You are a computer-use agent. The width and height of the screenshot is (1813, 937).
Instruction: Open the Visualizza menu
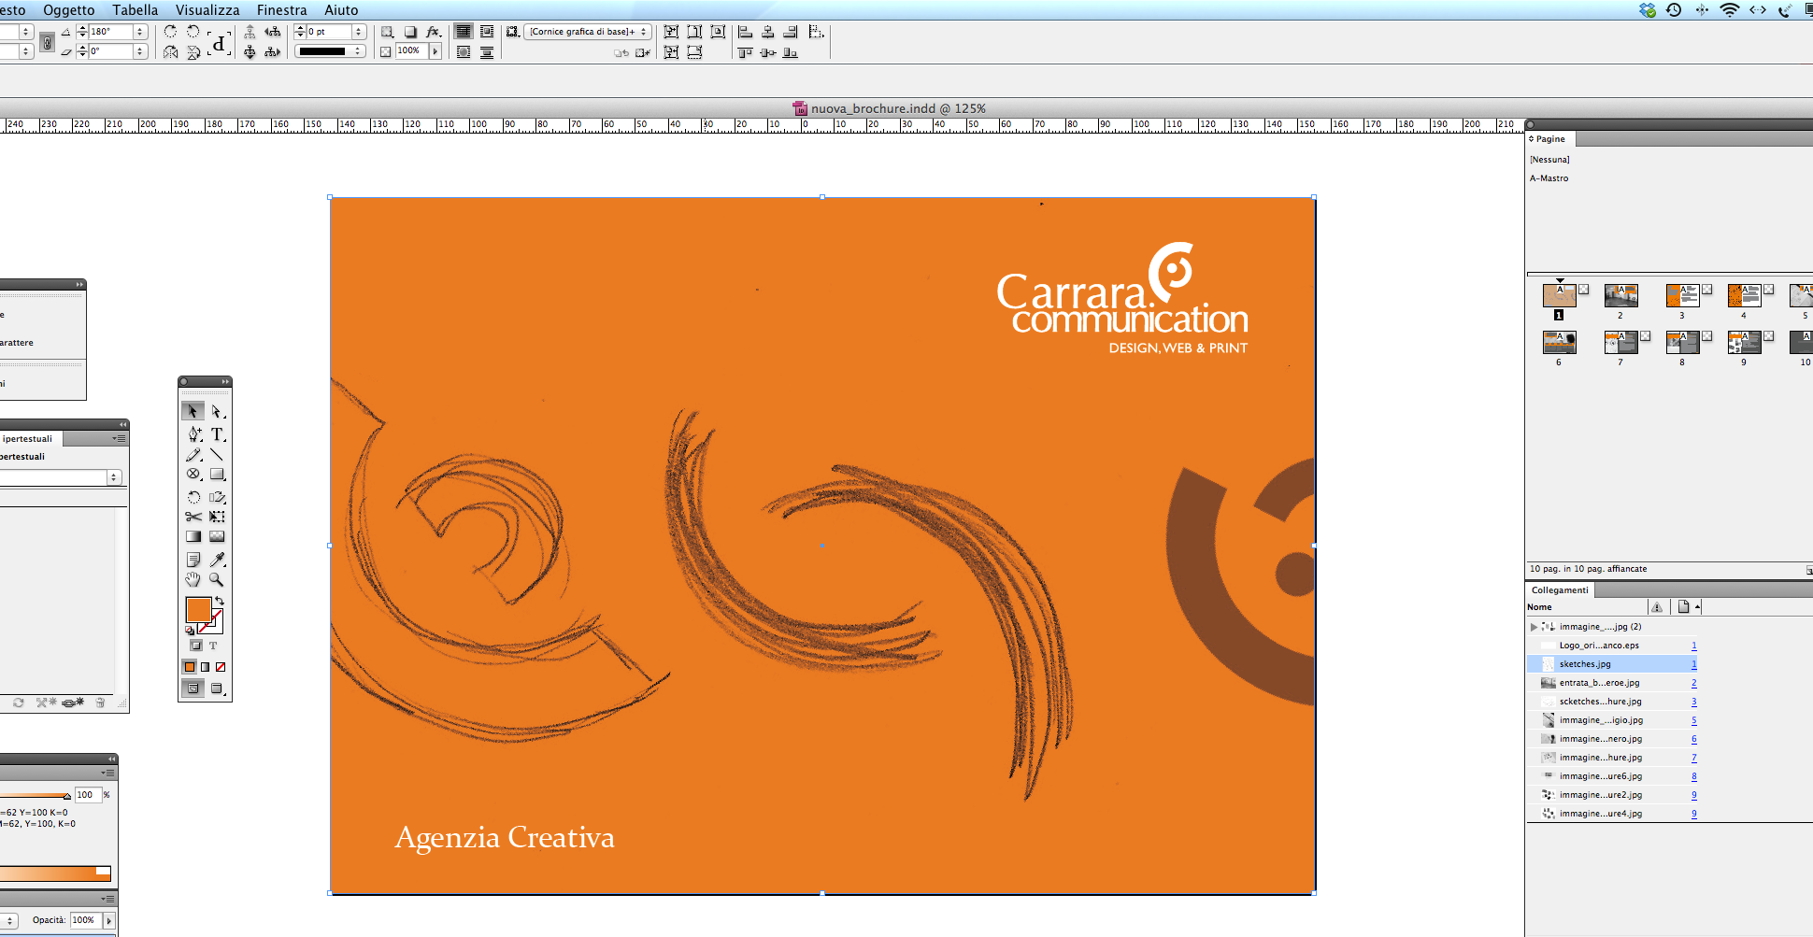(x=207, y=10)
